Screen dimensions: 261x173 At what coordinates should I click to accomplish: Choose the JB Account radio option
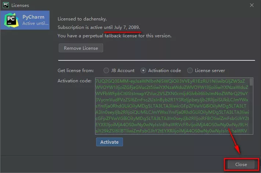(106, 71)
